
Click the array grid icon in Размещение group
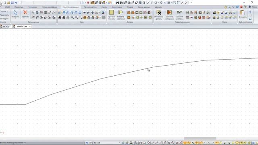45,12
